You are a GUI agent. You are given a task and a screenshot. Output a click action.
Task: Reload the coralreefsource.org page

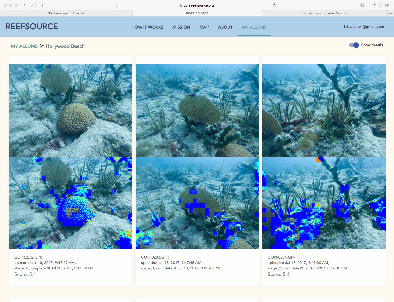click(274, 5)
